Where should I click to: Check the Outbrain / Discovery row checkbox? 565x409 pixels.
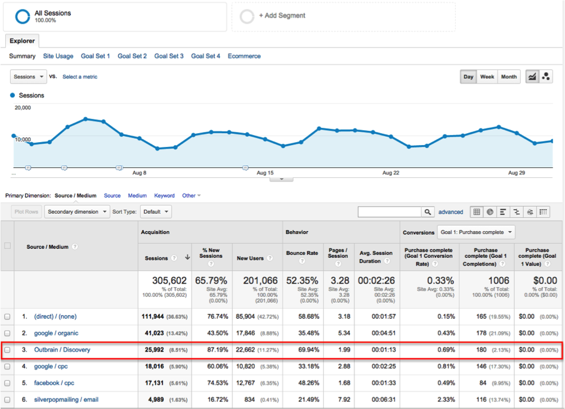7,350
